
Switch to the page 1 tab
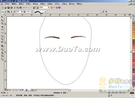coord(27,90)
